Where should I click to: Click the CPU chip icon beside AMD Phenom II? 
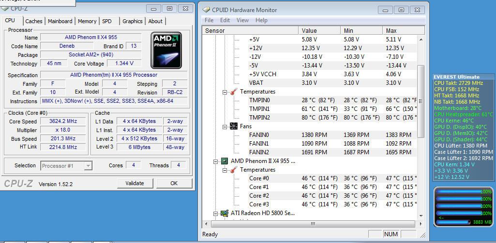point(224,161)
